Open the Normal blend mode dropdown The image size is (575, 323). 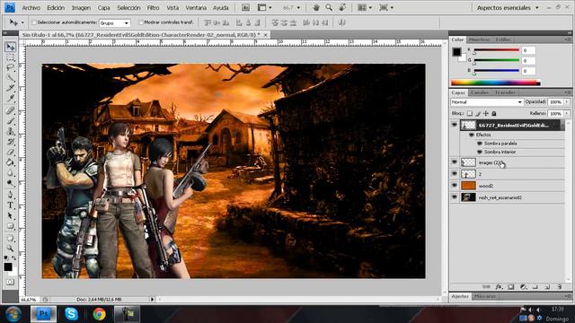coord(486,101)
